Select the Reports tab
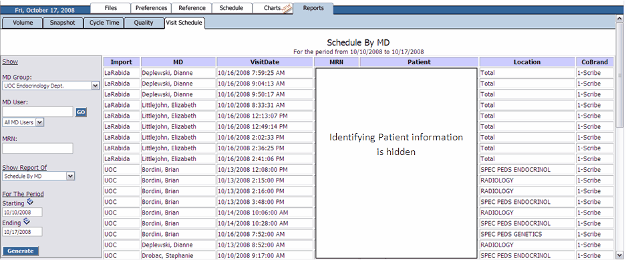Screen dimensions: 626x260 click(x=313, y=8)
